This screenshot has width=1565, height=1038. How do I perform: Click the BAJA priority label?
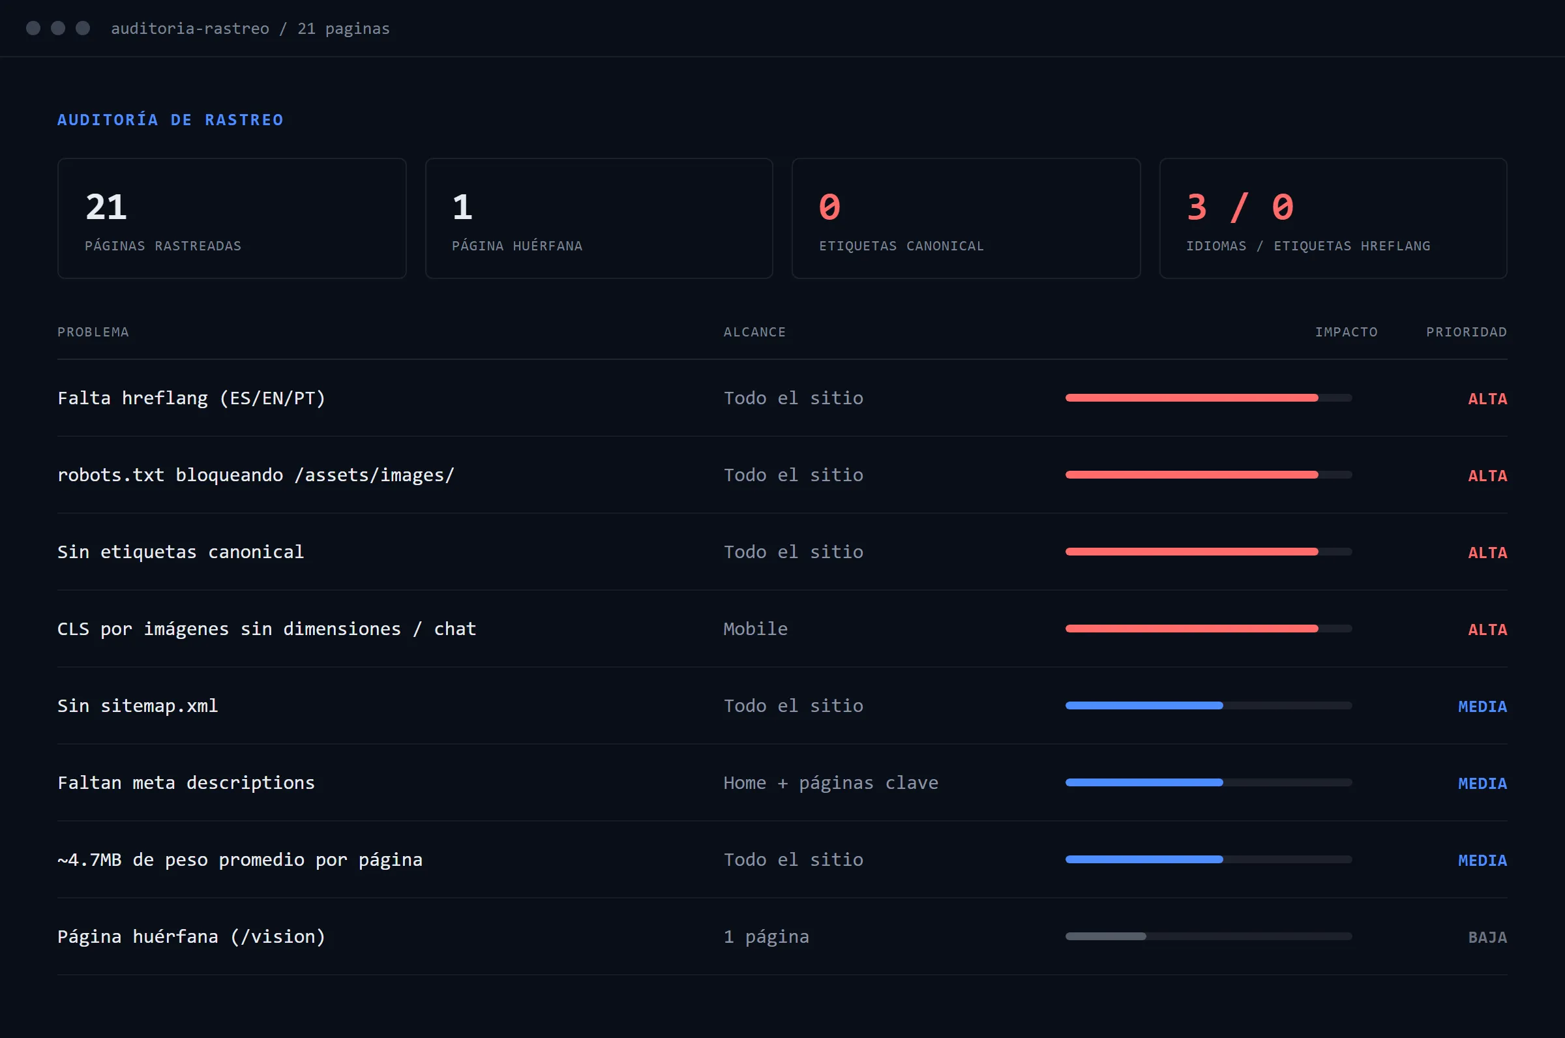(1487, 937)
